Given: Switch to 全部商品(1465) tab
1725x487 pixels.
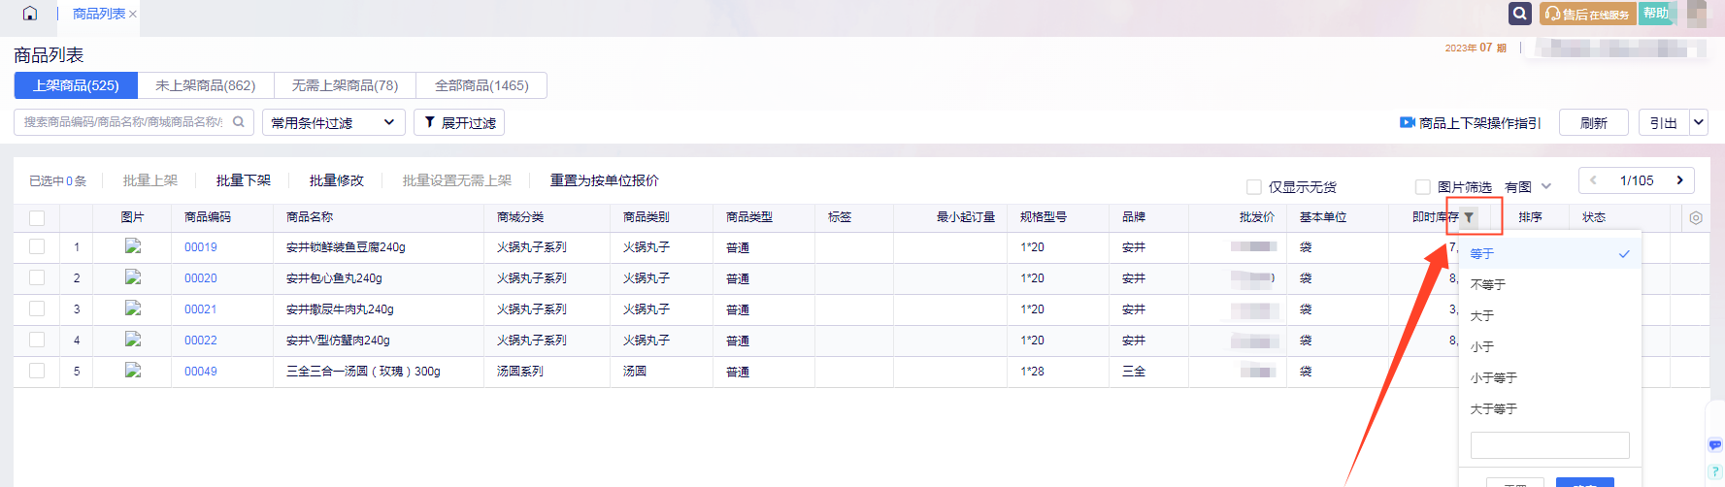Looking at the screenshot, I should click(x=481, y=85).
